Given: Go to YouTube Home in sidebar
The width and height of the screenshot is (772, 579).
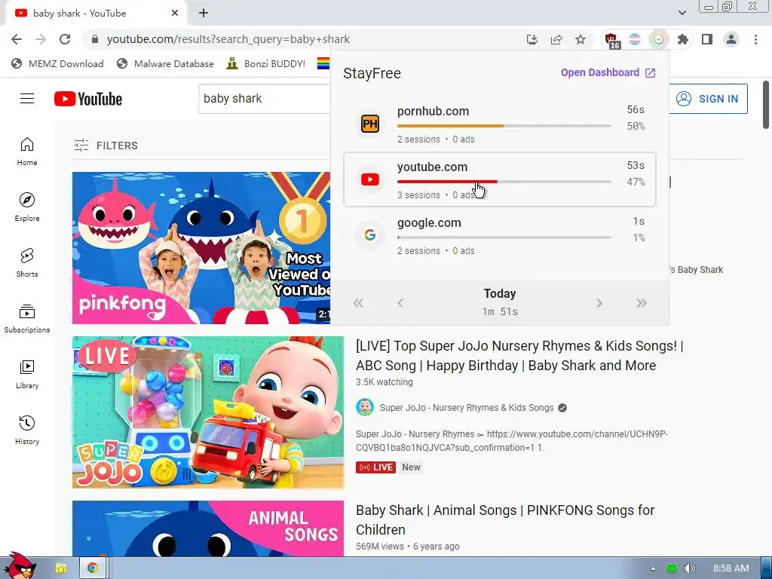Looking at the screenshot, I should tap(27, 152).
